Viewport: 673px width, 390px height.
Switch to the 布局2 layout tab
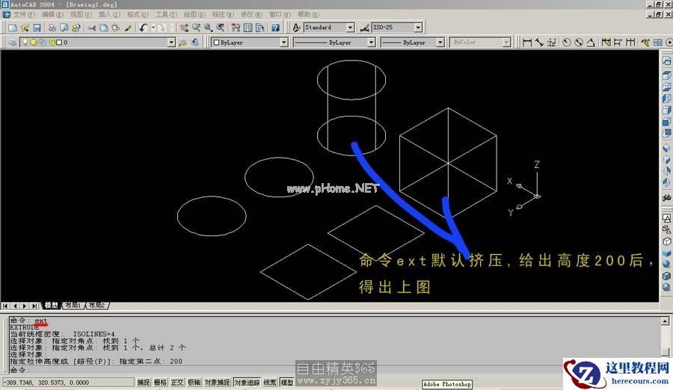(97, 306)
